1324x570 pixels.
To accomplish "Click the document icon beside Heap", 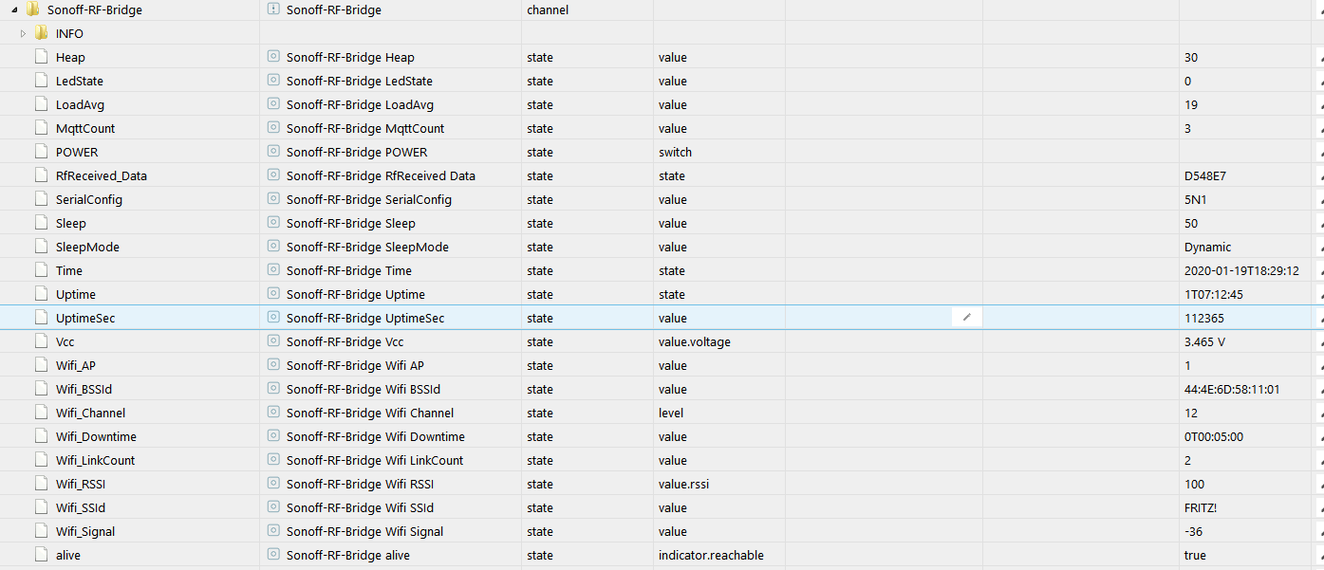I will point(41,57).
